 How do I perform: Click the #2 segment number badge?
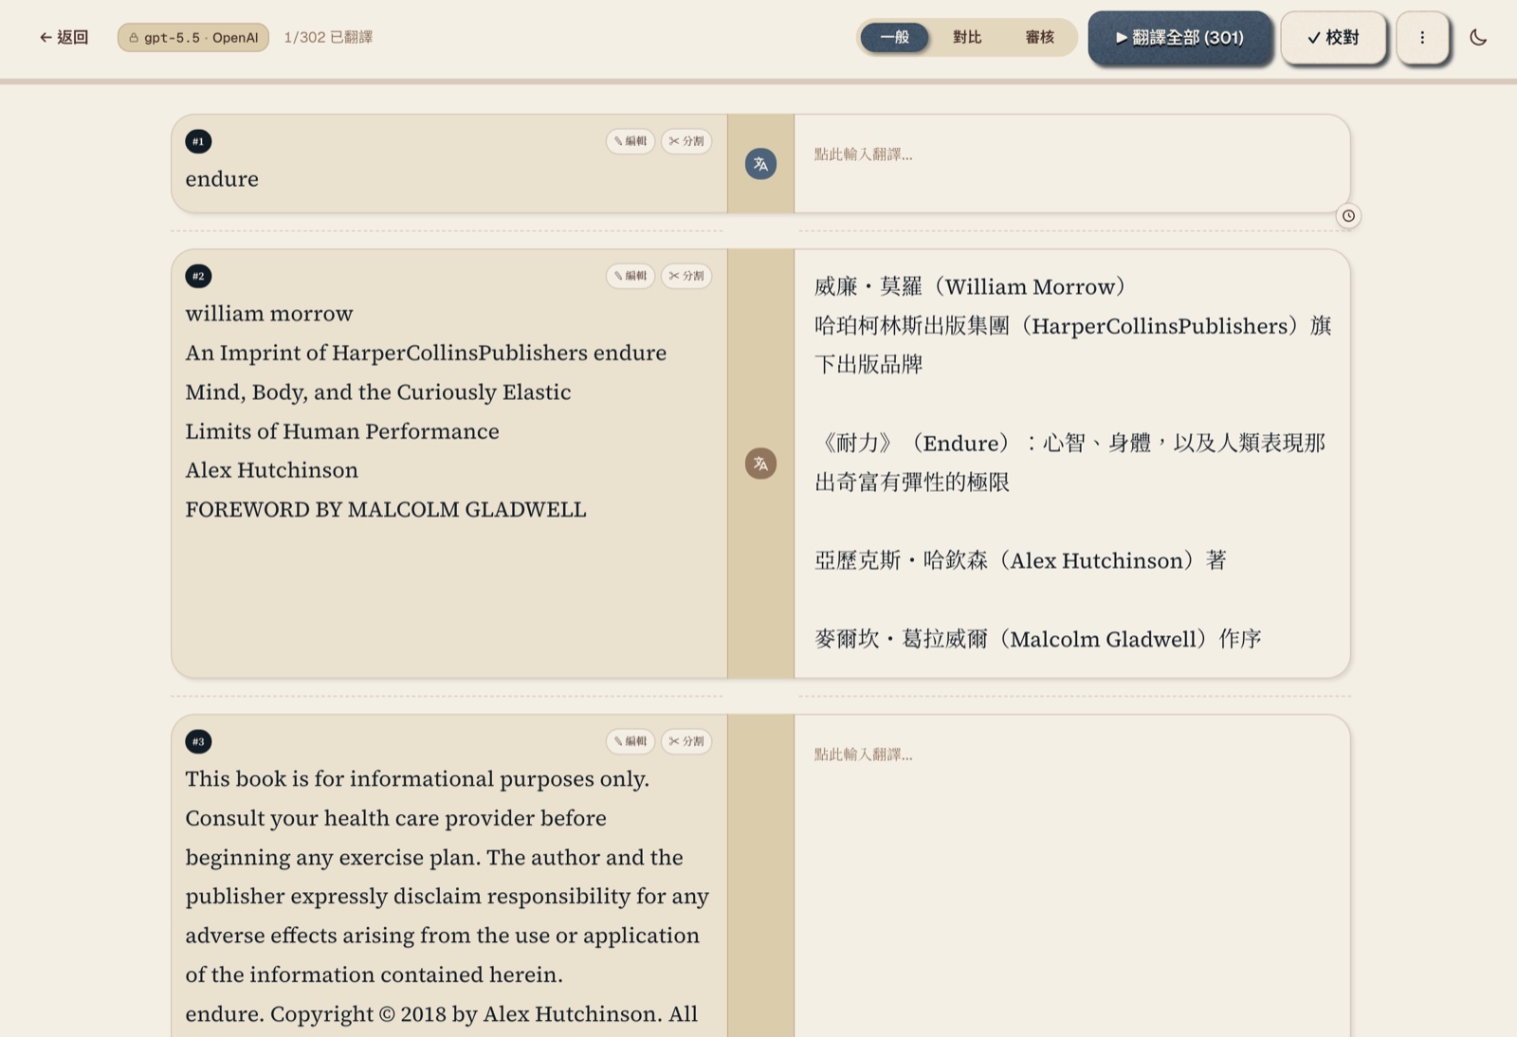198,276
